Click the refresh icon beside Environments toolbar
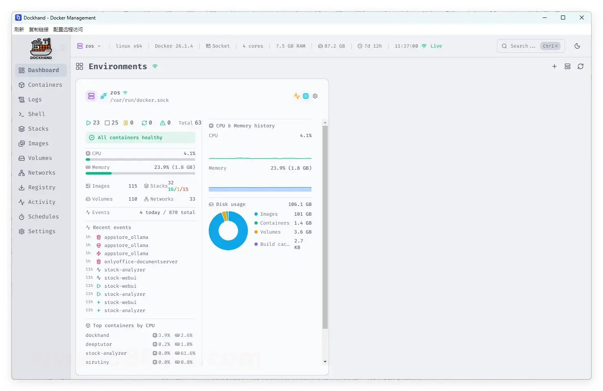Image resolution: width=603 pixels, height=391 pixels. point(580,66)
